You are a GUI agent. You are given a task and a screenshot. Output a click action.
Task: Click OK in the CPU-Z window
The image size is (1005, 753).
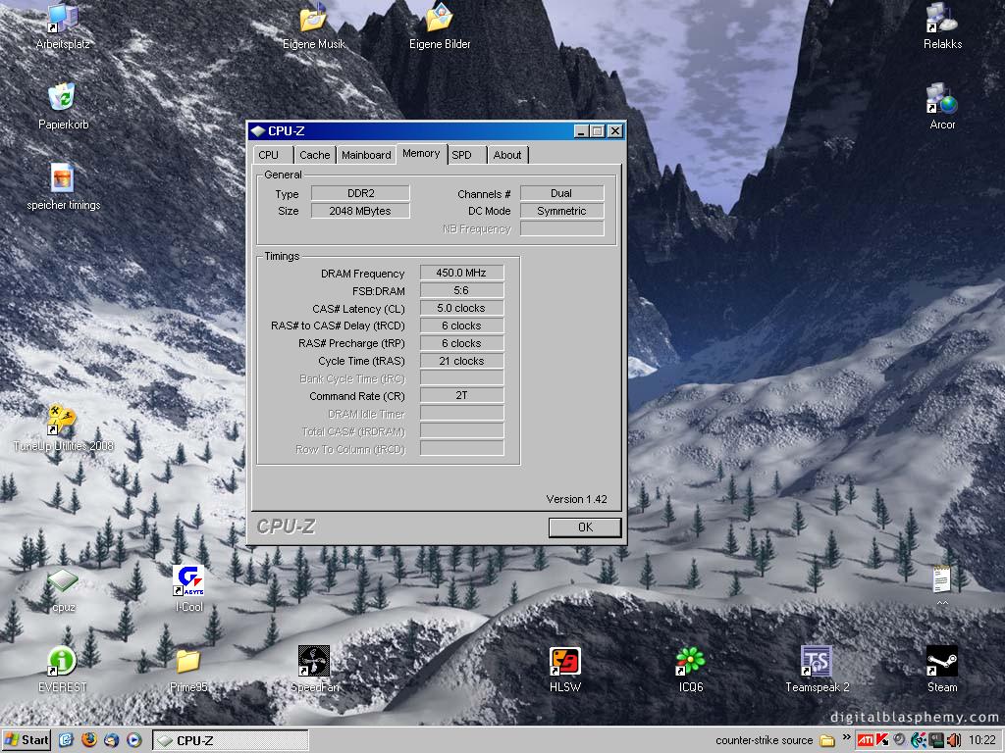click(x=585, y=527)
